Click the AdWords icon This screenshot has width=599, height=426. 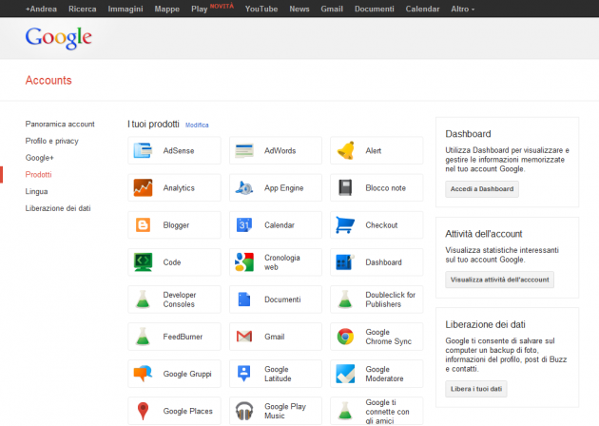244,150
